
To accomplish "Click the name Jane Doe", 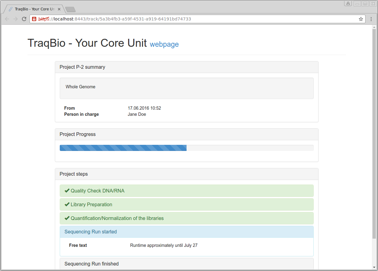I will coord(137,114).
